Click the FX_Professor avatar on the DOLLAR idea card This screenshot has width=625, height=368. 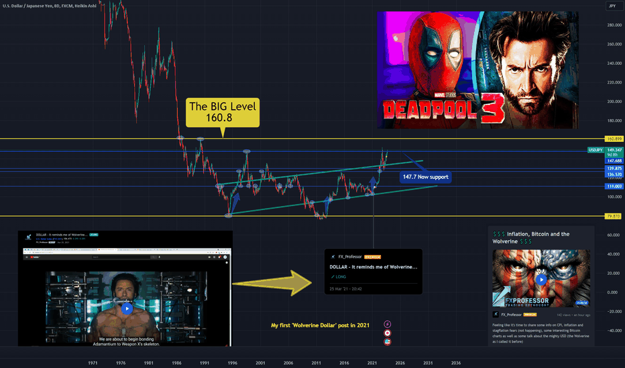pos(333,257)
